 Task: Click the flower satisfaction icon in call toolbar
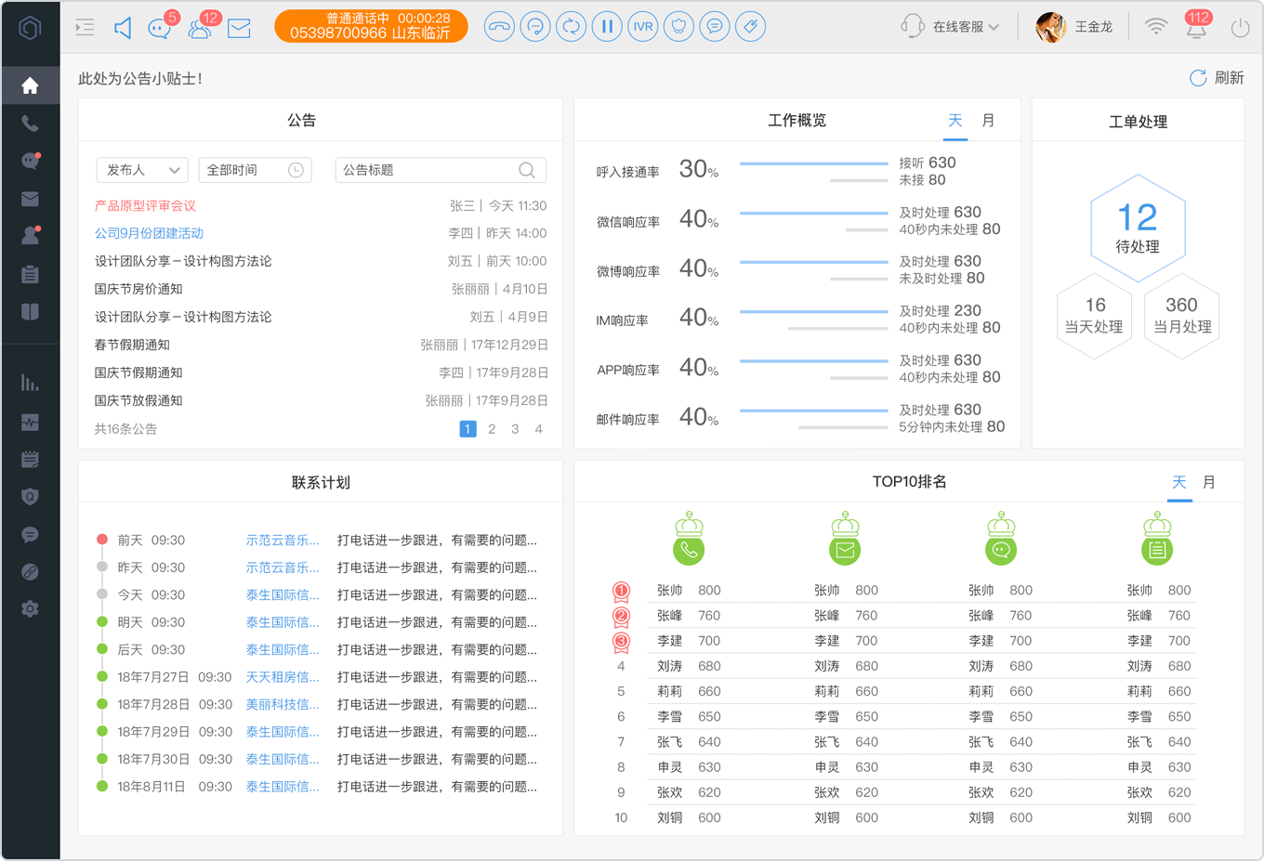coord(678,26)
